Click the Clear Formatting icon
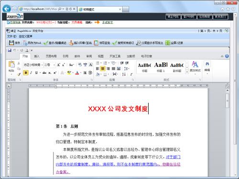The height and width of the screenshot is (179, 239). click(x=80, y=64)
